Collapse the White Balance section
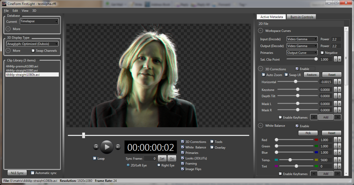 coord(261,126)
